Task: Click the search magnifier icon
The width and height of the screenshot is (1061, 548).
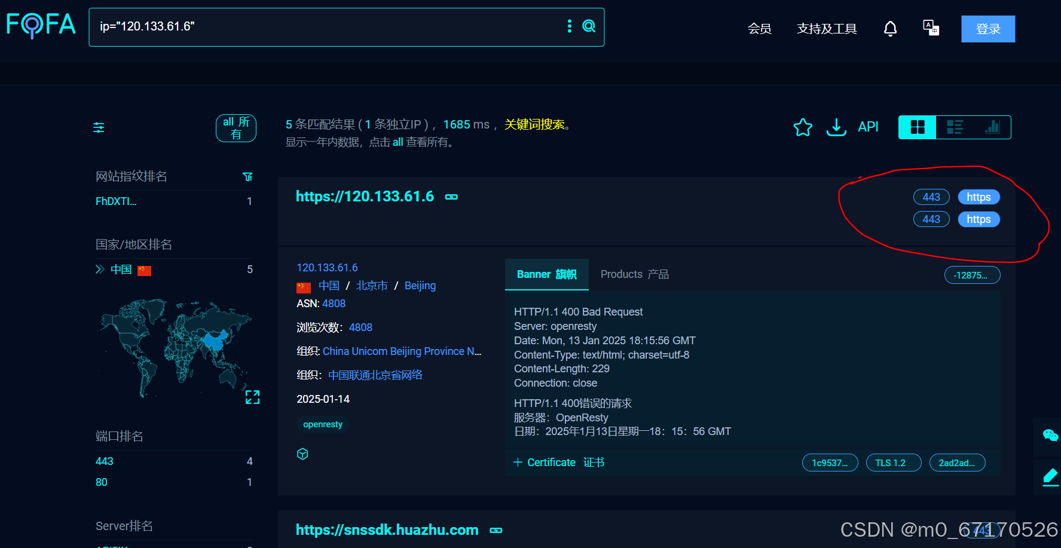Action: (589, 26)
